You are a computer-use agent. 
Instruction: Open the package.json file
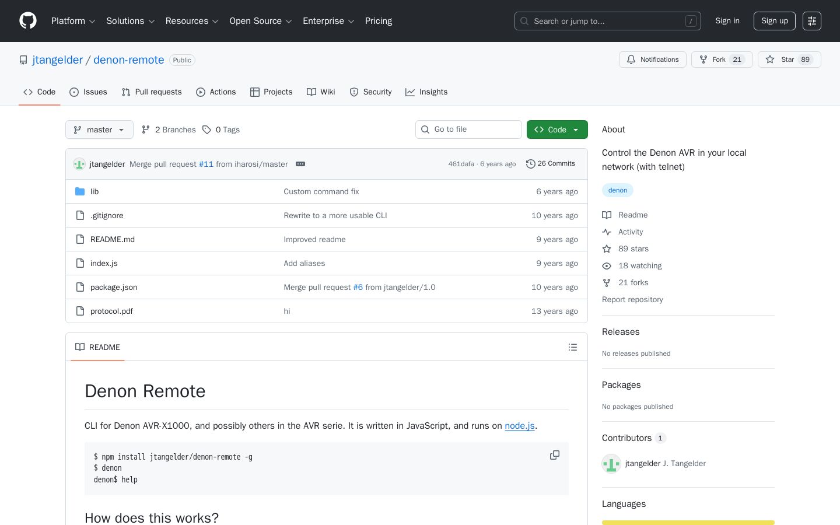(114, 287)
